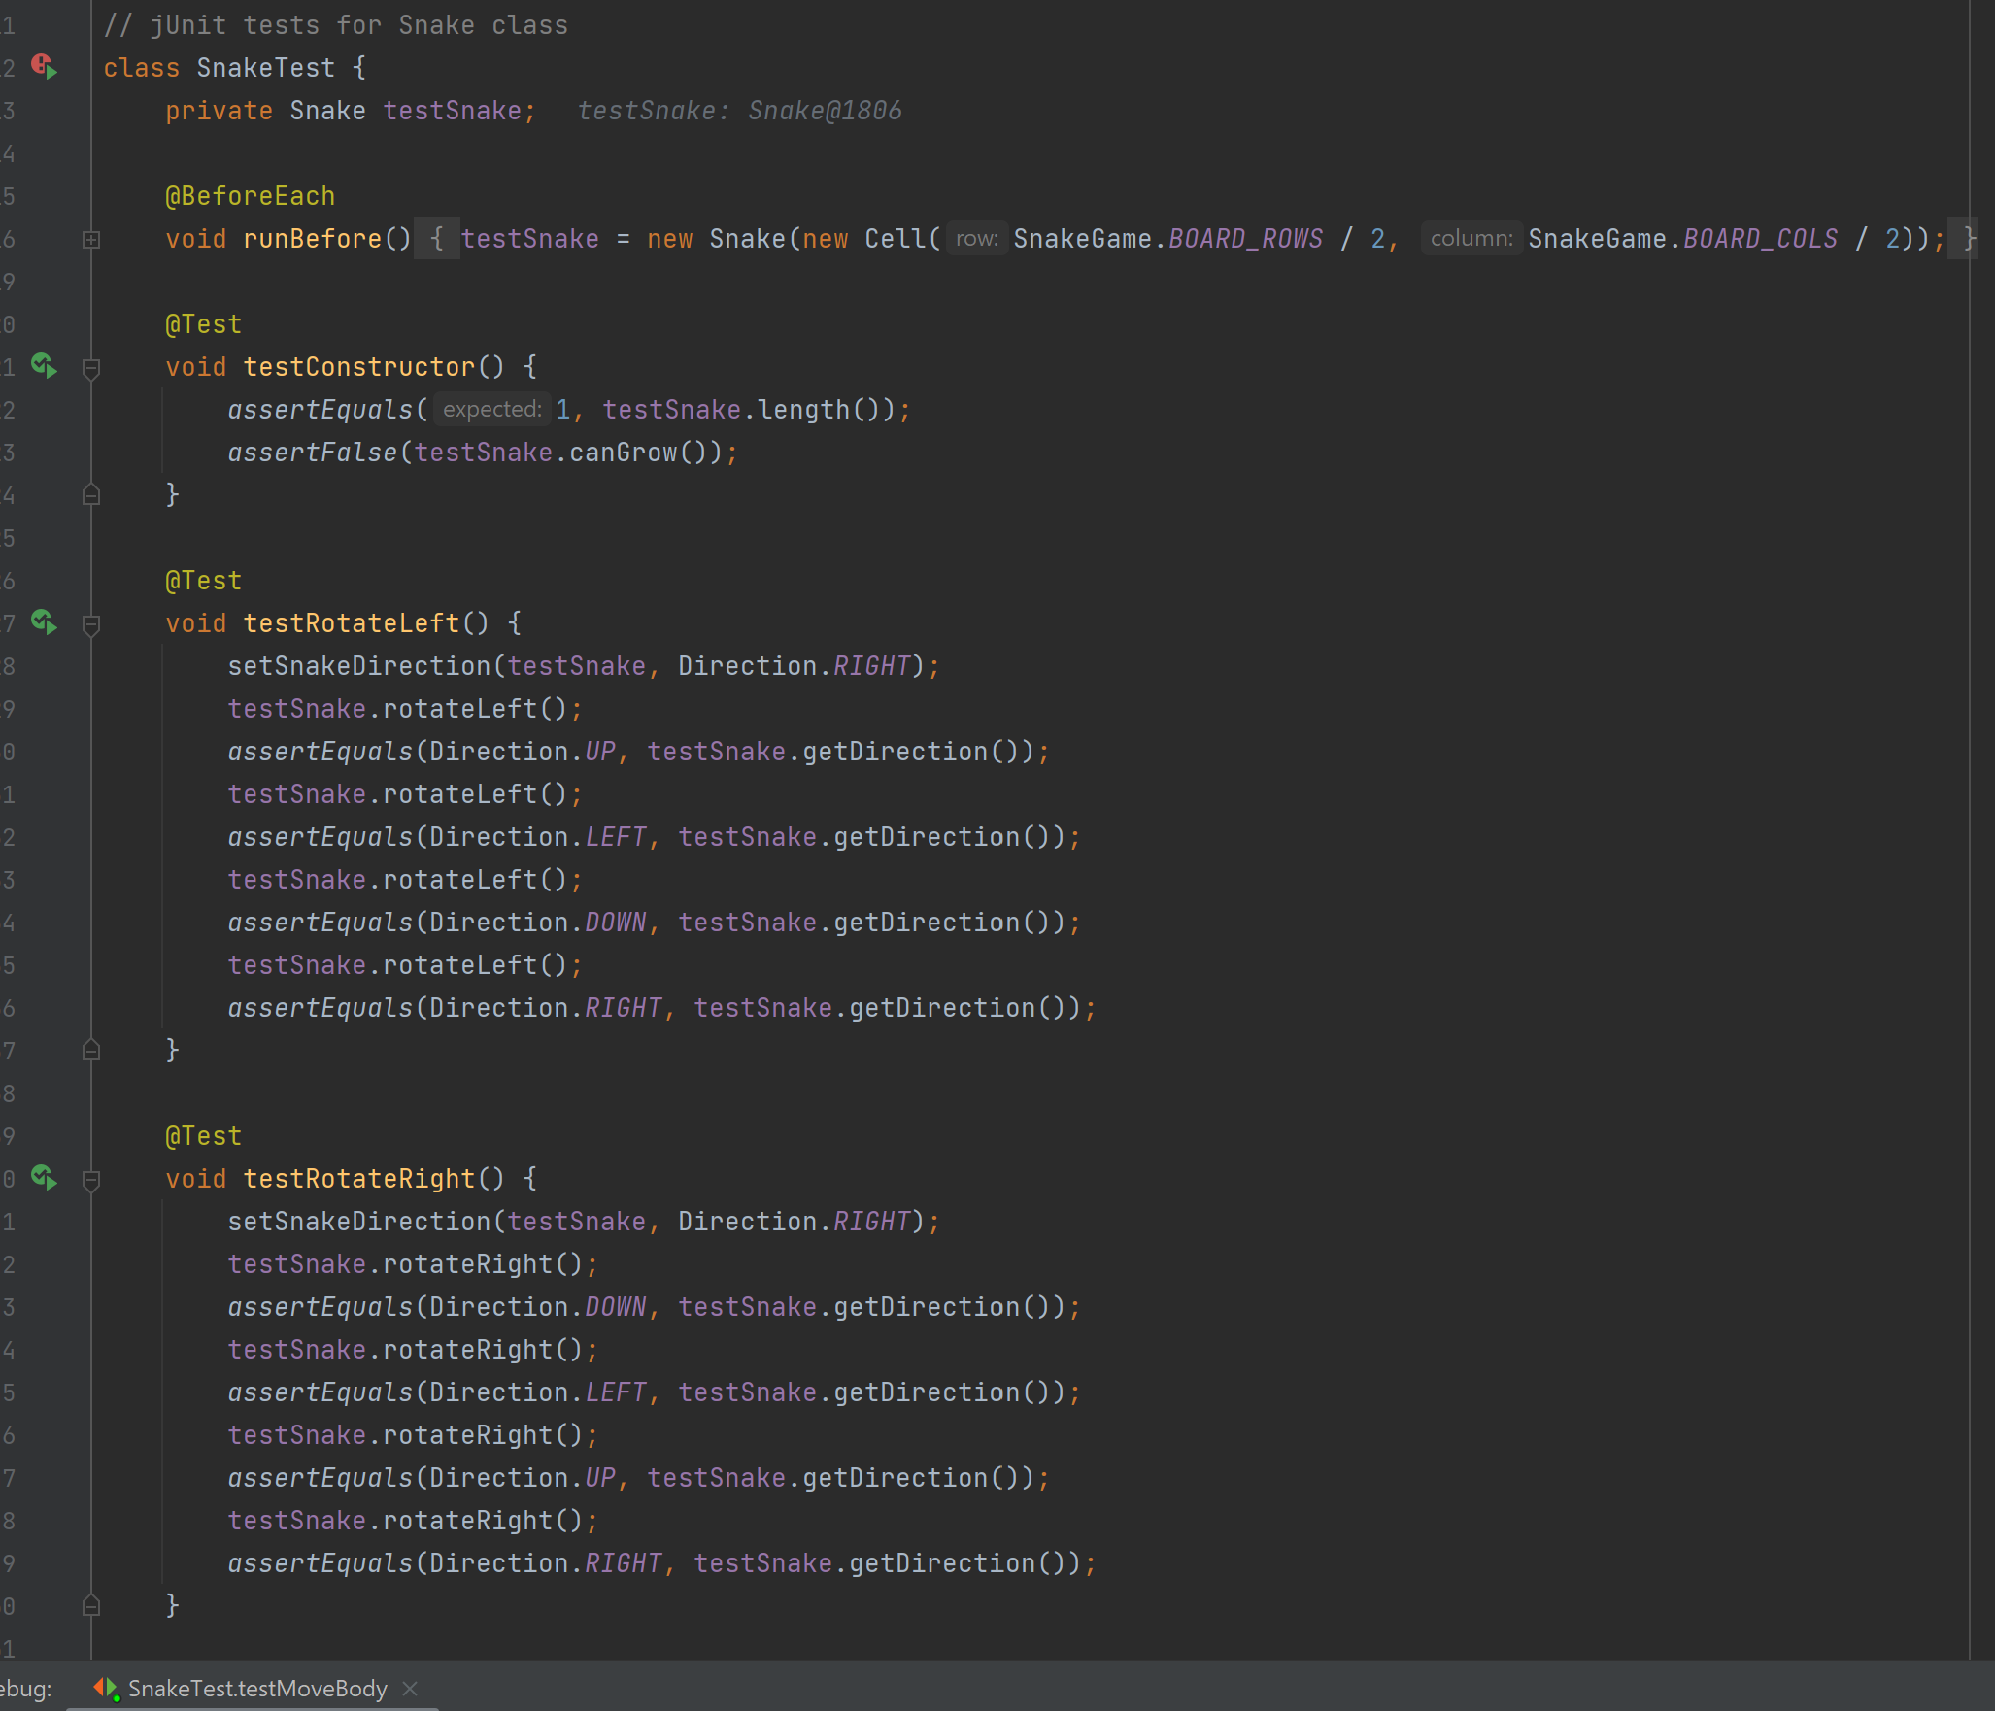
Task: Run testConstructor via its gutter icon
Action: tap(44, 366)
